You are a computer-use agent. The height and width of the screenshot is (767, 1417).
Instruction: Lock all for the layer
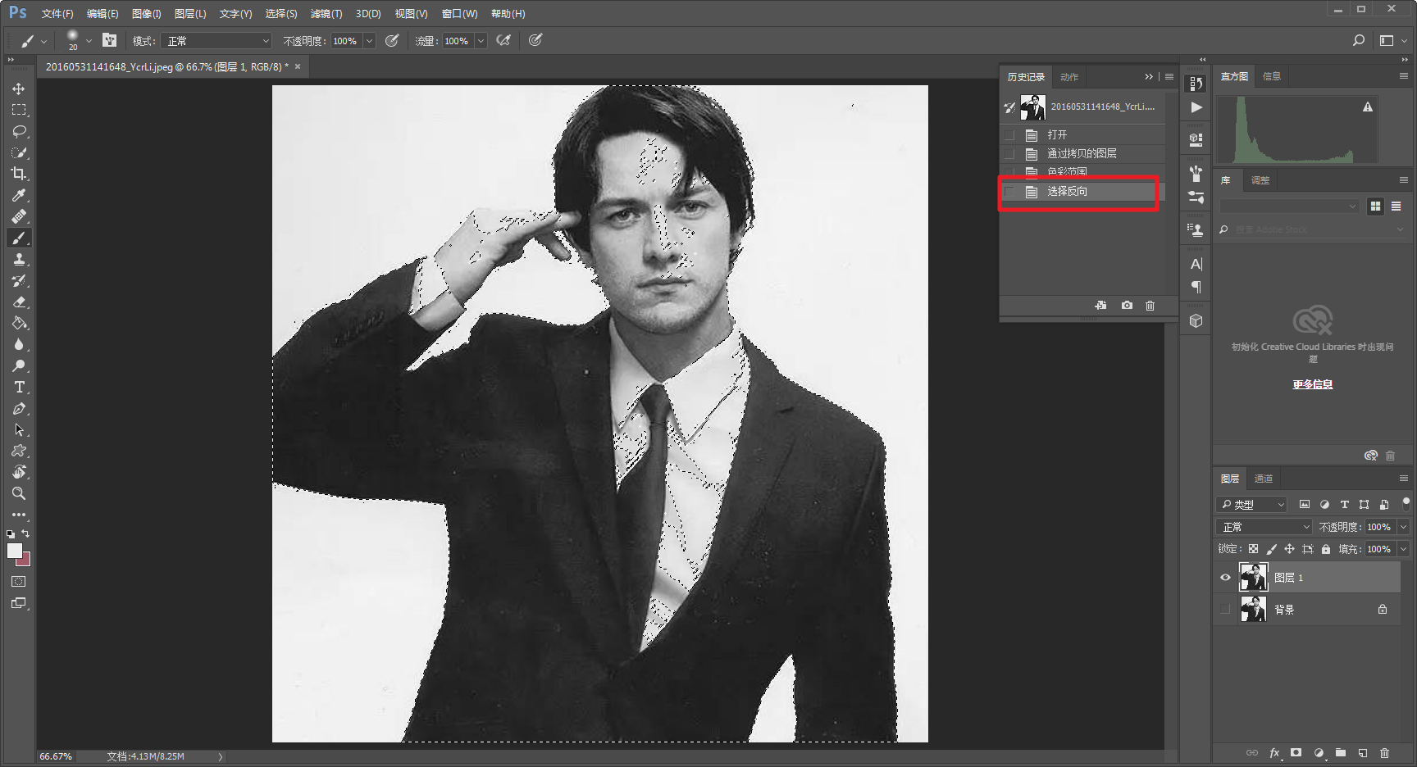(x=1326, y=549)
